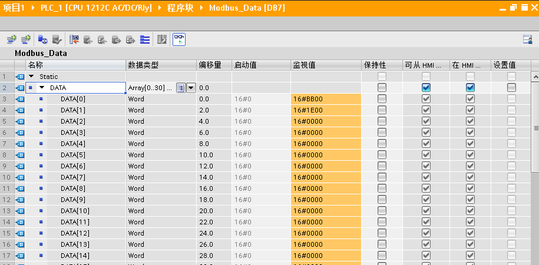Open data type dropdown for DATA
The image size is (539, 265).
coord(191,88)
